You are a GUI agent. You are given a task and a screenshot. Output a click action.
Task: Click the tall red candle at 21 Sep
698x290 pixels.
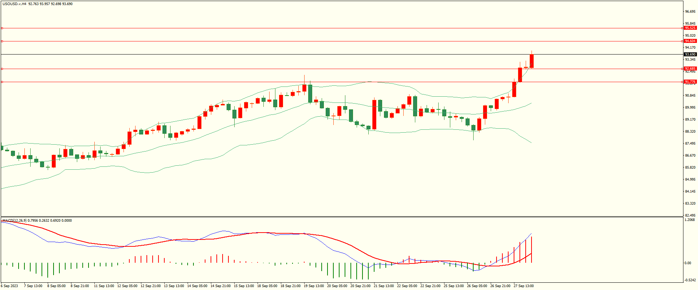(x=374, y=114)
